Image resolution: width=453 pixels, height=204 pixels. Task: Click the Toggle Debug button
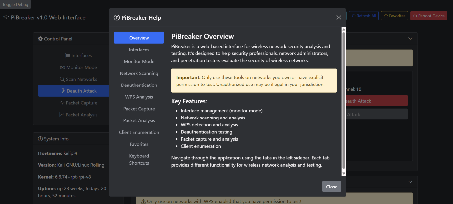15,4
